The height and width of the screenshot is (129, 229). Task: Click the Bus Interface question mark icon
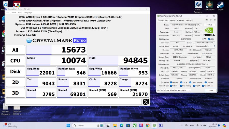pos(214,46)
